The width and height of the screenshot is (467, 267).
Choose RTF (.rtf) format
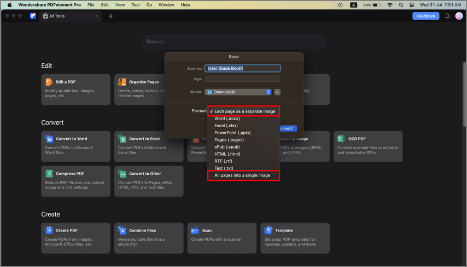click(244, 161)
